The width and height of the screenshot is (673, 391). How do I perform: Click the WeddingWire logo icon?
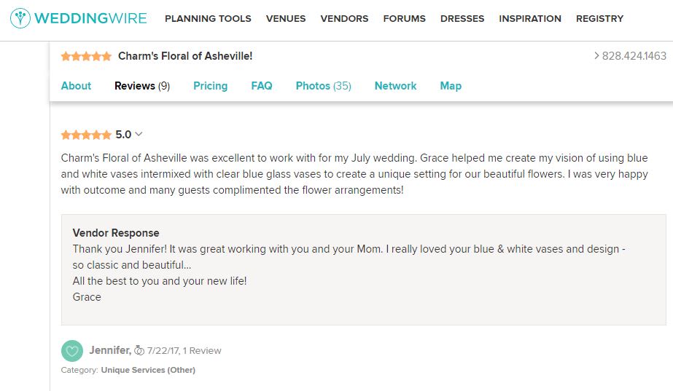coord(20,18)
